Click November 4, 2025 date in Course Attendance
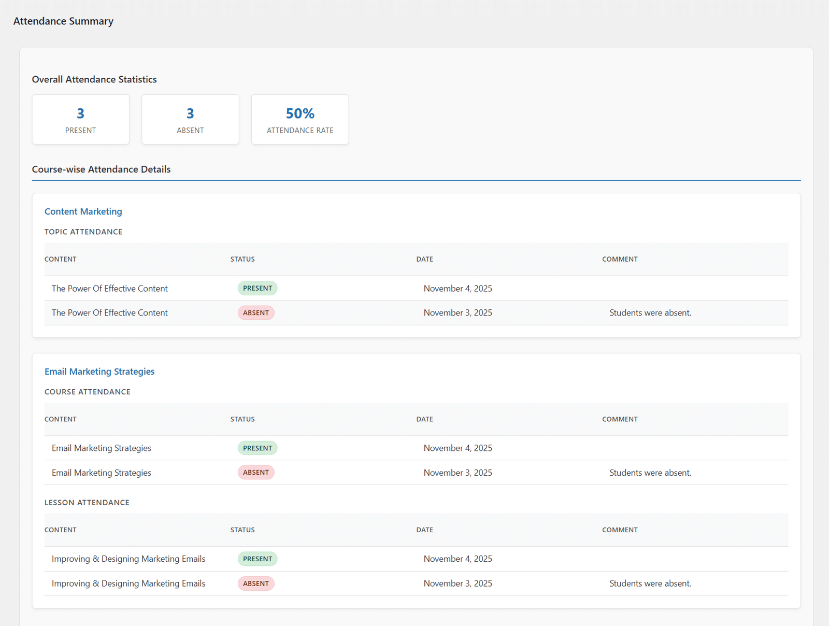This screenshot has height=626, width=829. pyautogui.click(x=458, y=448)
